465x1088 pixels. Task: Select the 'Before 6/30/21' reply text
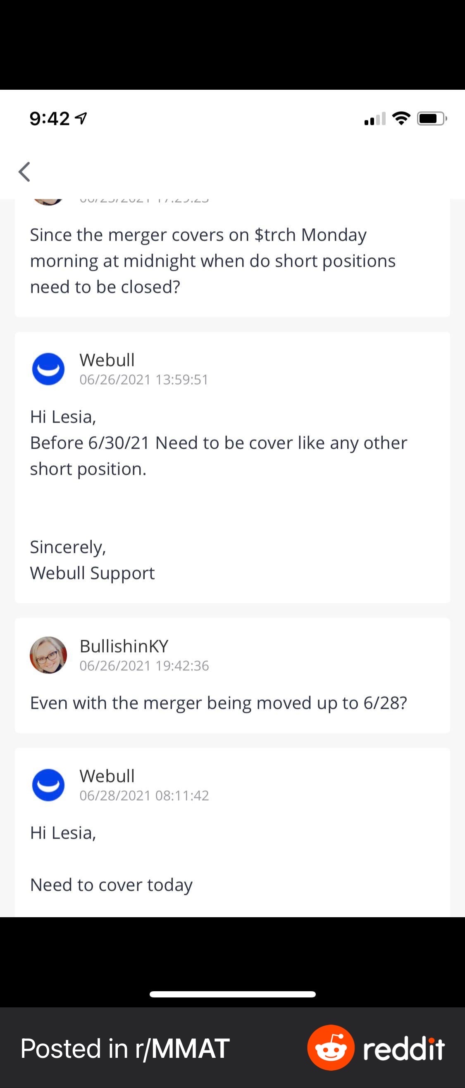tap(219, 456)
